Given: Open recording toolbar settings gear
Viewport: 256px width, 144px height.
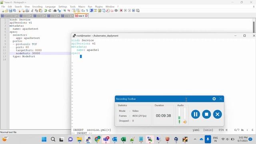Looking at the screenshot, I should pos(214,99).
